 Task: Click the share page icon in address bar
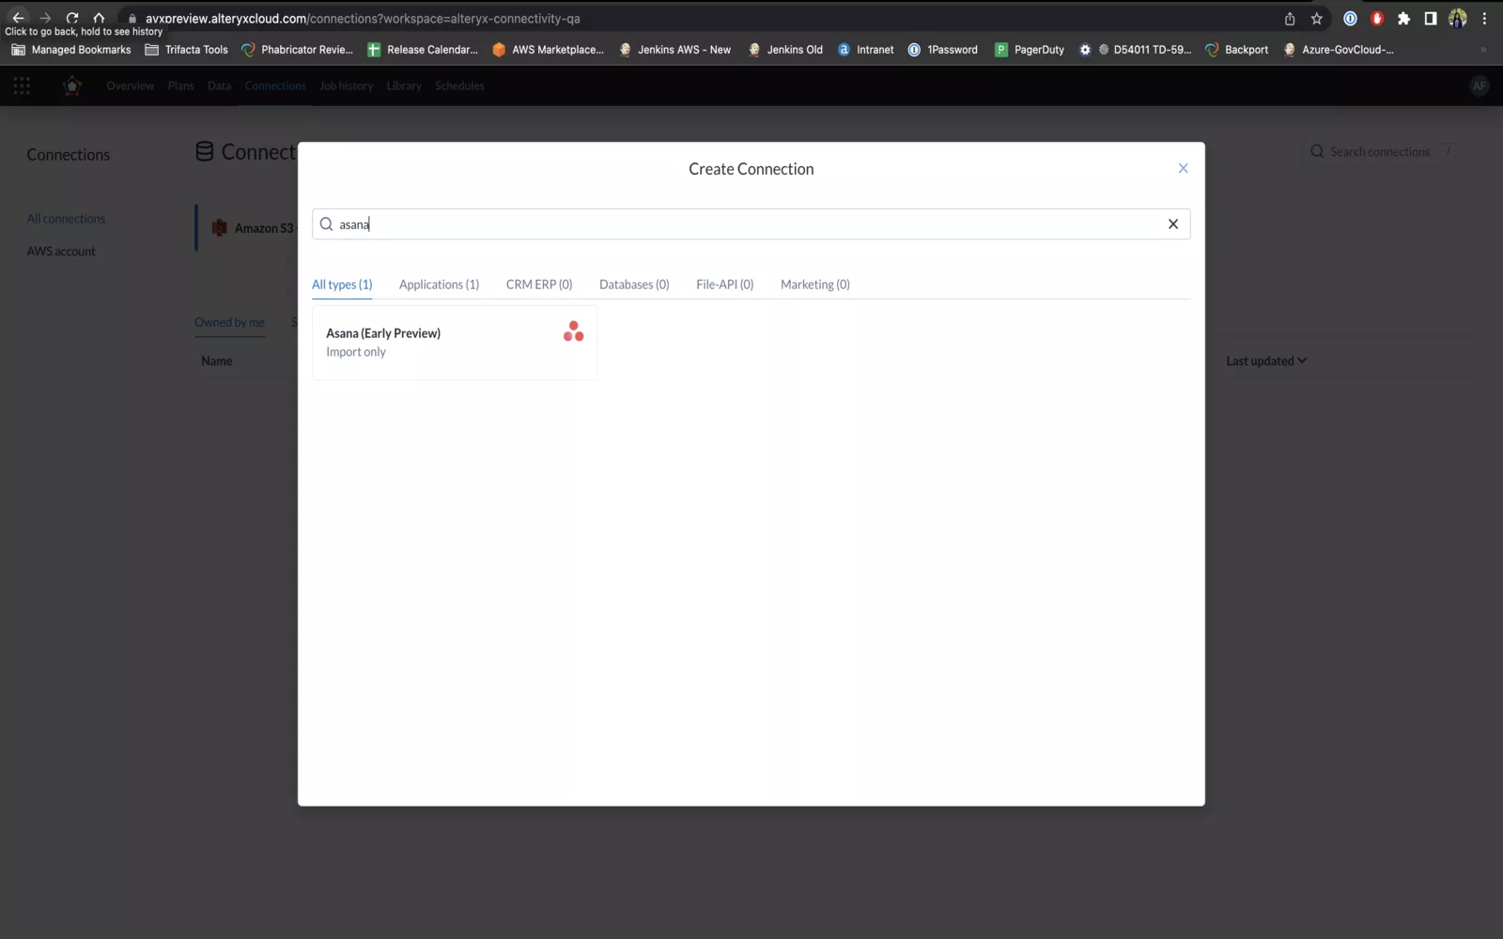[1290, 19]
